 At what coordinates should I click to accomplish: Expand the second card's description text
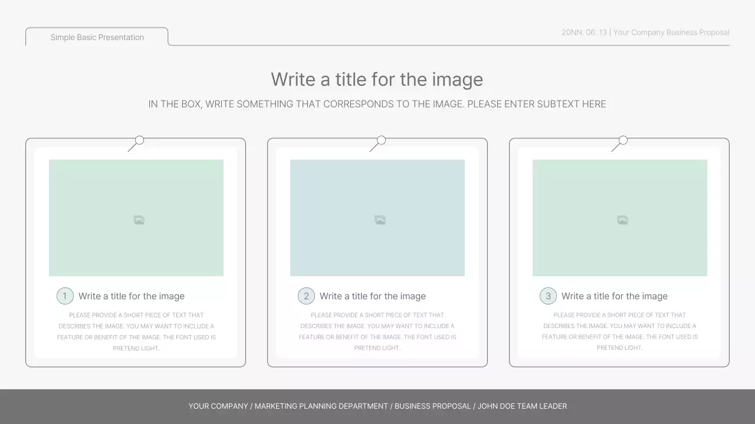tap(377, 331)
